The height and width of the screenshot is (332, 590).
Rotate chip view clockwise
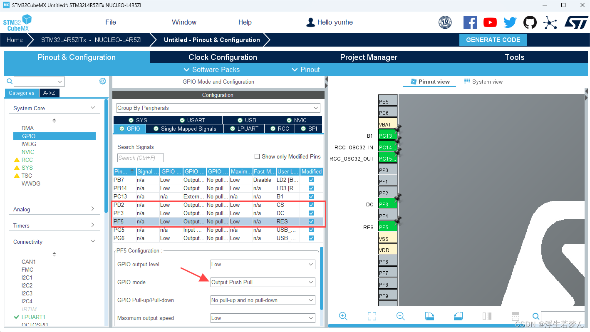tap(429, 316)
